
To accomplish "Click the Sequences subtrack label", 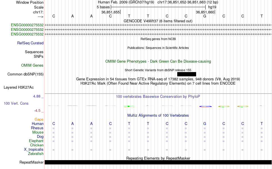I will coord(34,52).
